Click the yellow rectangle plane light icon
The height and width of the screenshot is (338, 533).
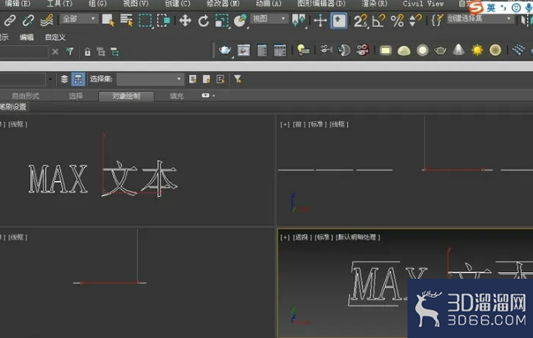[x=386, y=51]
